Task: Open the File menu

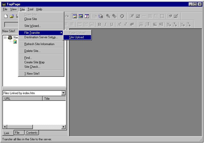Action: point(5,9)
